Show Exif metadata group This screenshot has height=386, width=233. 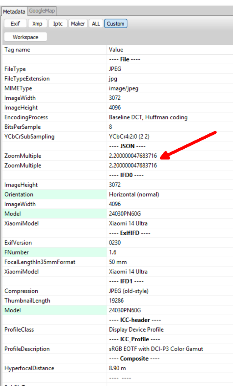pos(15,24)
